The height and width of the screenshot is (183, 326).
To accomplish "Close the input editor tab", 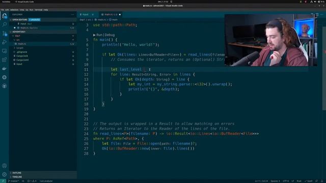I will pyautogui.click(x=93, y=15).
